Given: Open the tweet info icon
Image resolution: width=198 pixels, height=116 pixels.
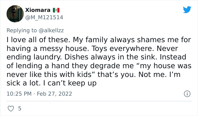Looking at the screenshot, I should click(187, 94).
